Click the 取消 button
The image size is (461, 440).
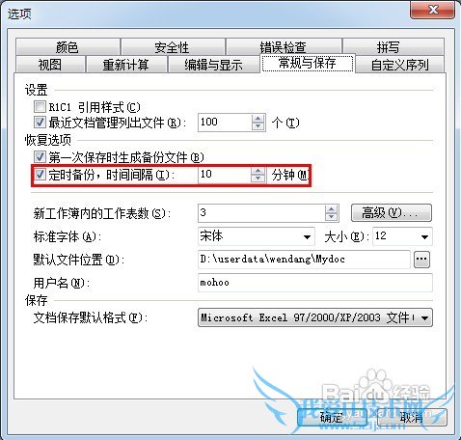coord(413,417)
